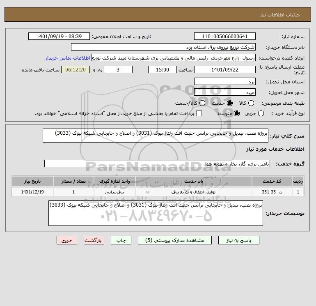The image size is (316, 306).
Task: Click the deadline date field 1401/09/22
Action: (x=225, y=69)
